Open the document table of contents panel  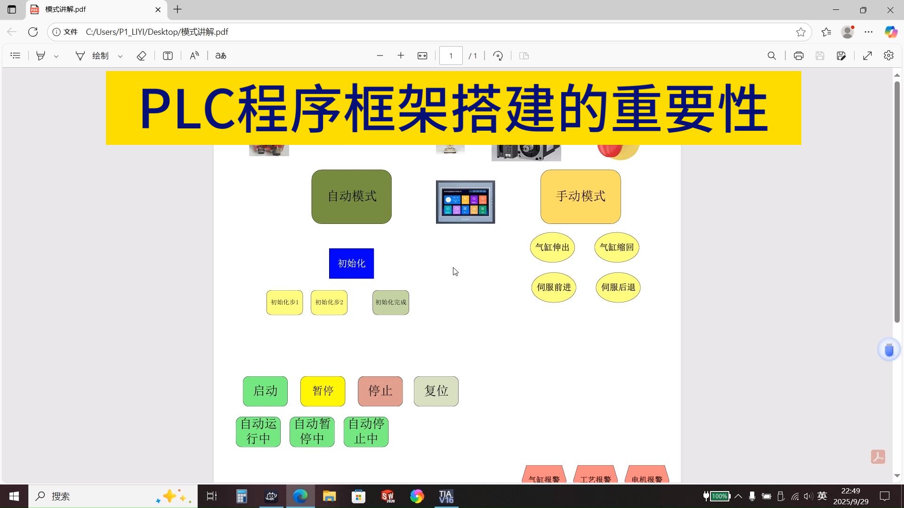pyautogui.click(x=16, y=56)
